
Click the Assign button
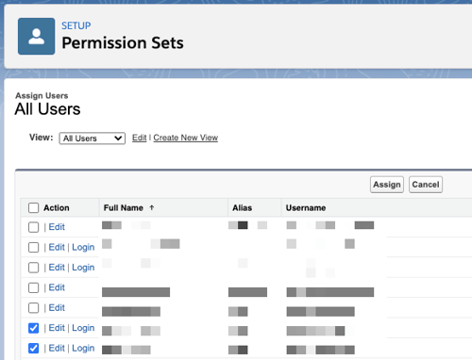(387, 185)
